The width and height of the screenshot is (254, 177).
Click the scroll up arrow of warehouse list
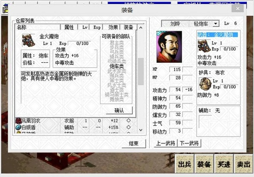click(141, 28)
